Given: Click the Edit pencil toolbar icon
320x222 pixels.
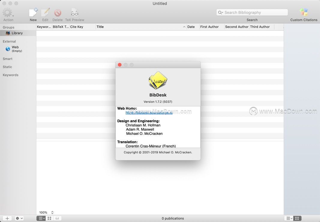Looking at the screenshot, I should [45, 13].
